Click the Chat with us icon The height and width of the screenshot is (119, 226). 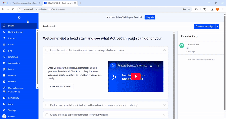point(4,92)
